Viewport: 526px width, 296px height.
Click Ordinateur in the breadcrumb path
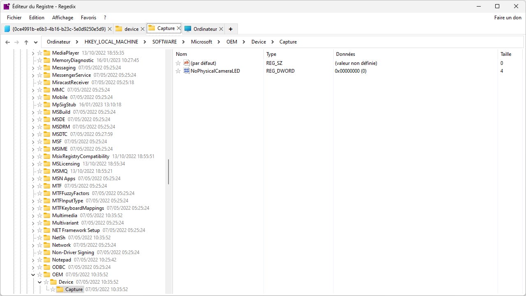pyautogui.click(x=59, y=42)
